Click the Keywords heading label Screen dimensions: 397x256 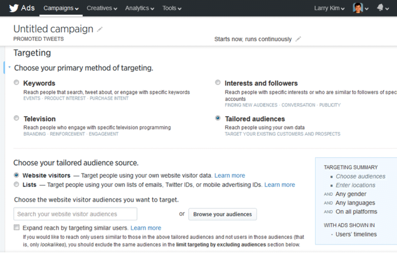tap(39, 83)
